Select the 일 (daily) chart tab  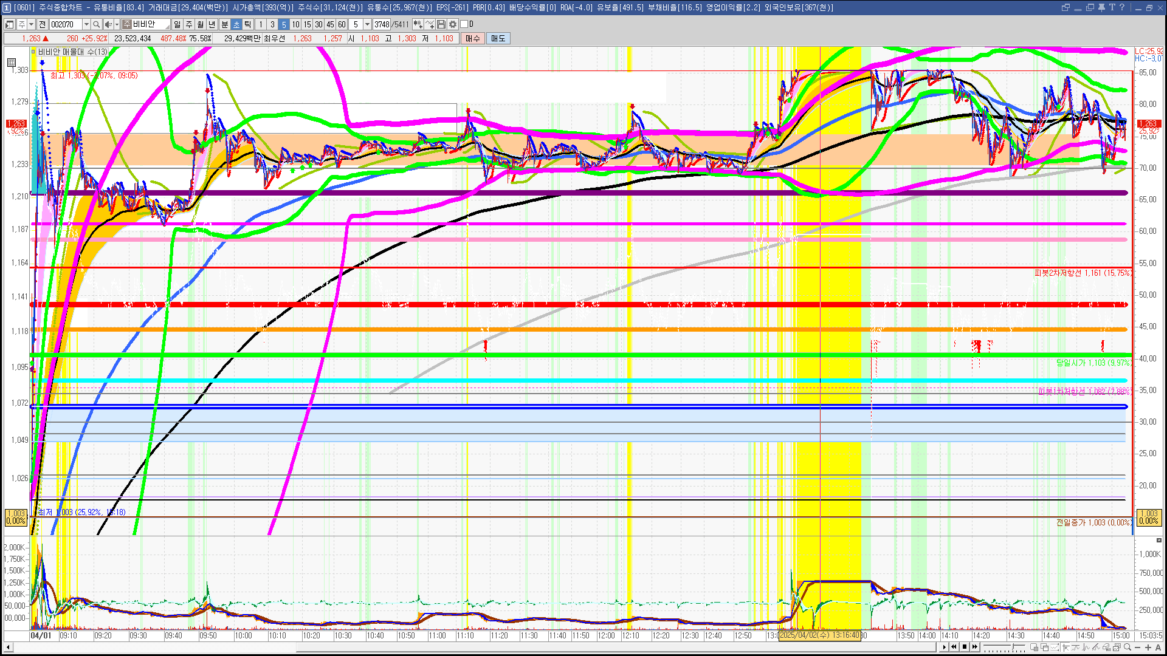click(177, 24)
